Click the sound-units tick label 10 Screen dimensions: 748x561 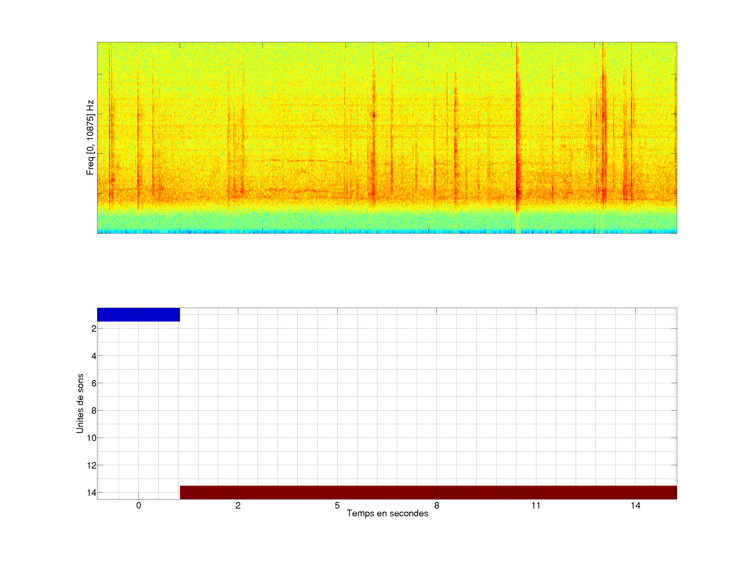[x=92, y=438]
